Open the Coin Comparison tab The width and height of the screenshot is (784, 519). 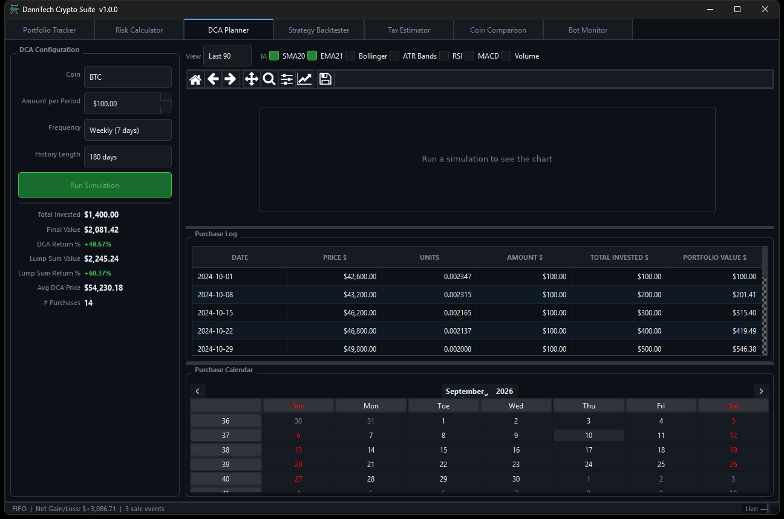[498, 30]
